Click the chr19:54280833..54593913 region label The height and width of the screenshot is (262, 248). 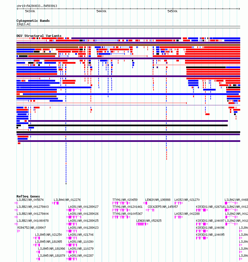point(37,6)
